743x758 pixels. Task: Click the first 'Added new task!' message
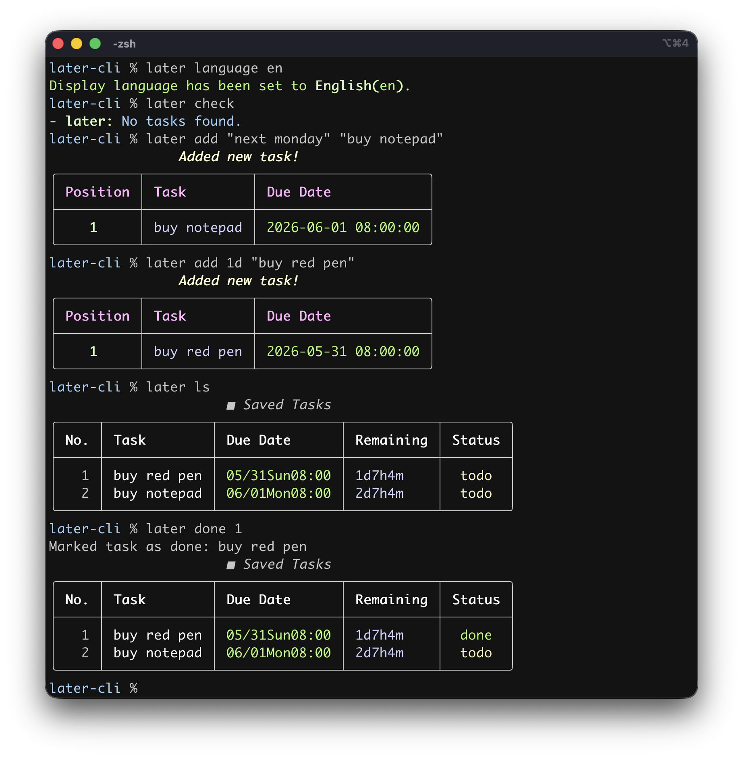[239, 157]
